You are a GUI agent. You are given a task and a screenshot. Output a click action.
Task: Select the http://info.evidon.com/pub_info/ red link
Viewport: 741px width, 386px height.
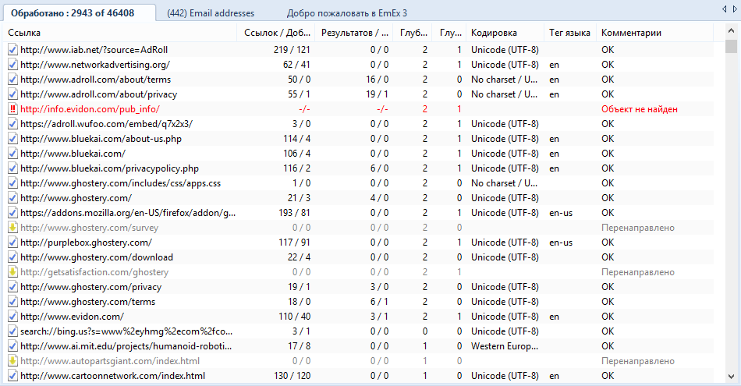click(90, 109)
